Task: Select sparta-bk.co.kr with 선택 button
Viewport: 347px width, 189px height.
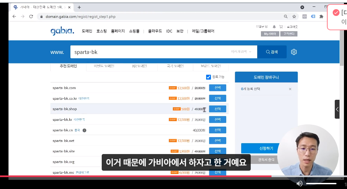Action: tap(217, 98)
